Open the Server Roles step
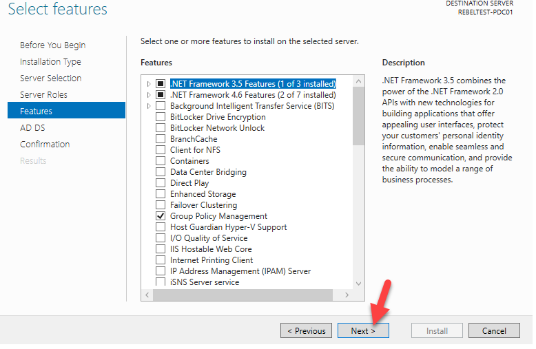Viewport: 536px width, 349px height. pyautogui.click(x=43, y=95)
